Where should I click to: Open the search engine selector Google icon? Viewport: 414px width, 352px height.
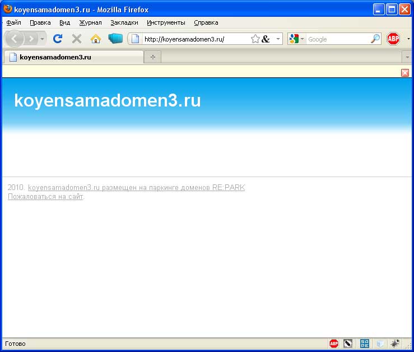pyautogui.click(x=296, y=39)
